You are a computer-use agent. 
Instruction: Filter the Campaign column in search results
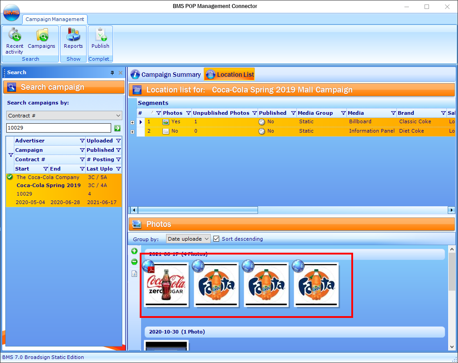[83, 150]
